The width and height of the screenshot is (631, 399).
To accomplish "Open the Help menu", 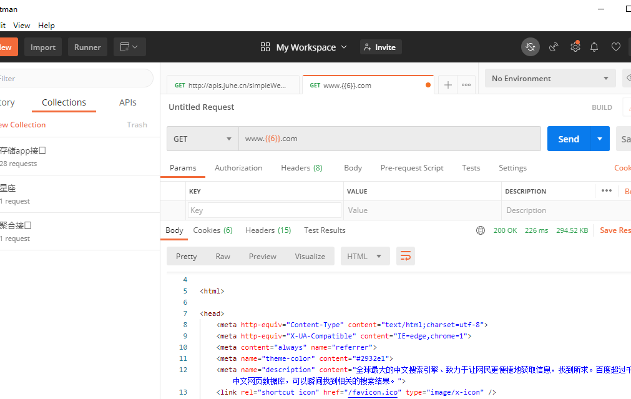I will coord(46,26).
